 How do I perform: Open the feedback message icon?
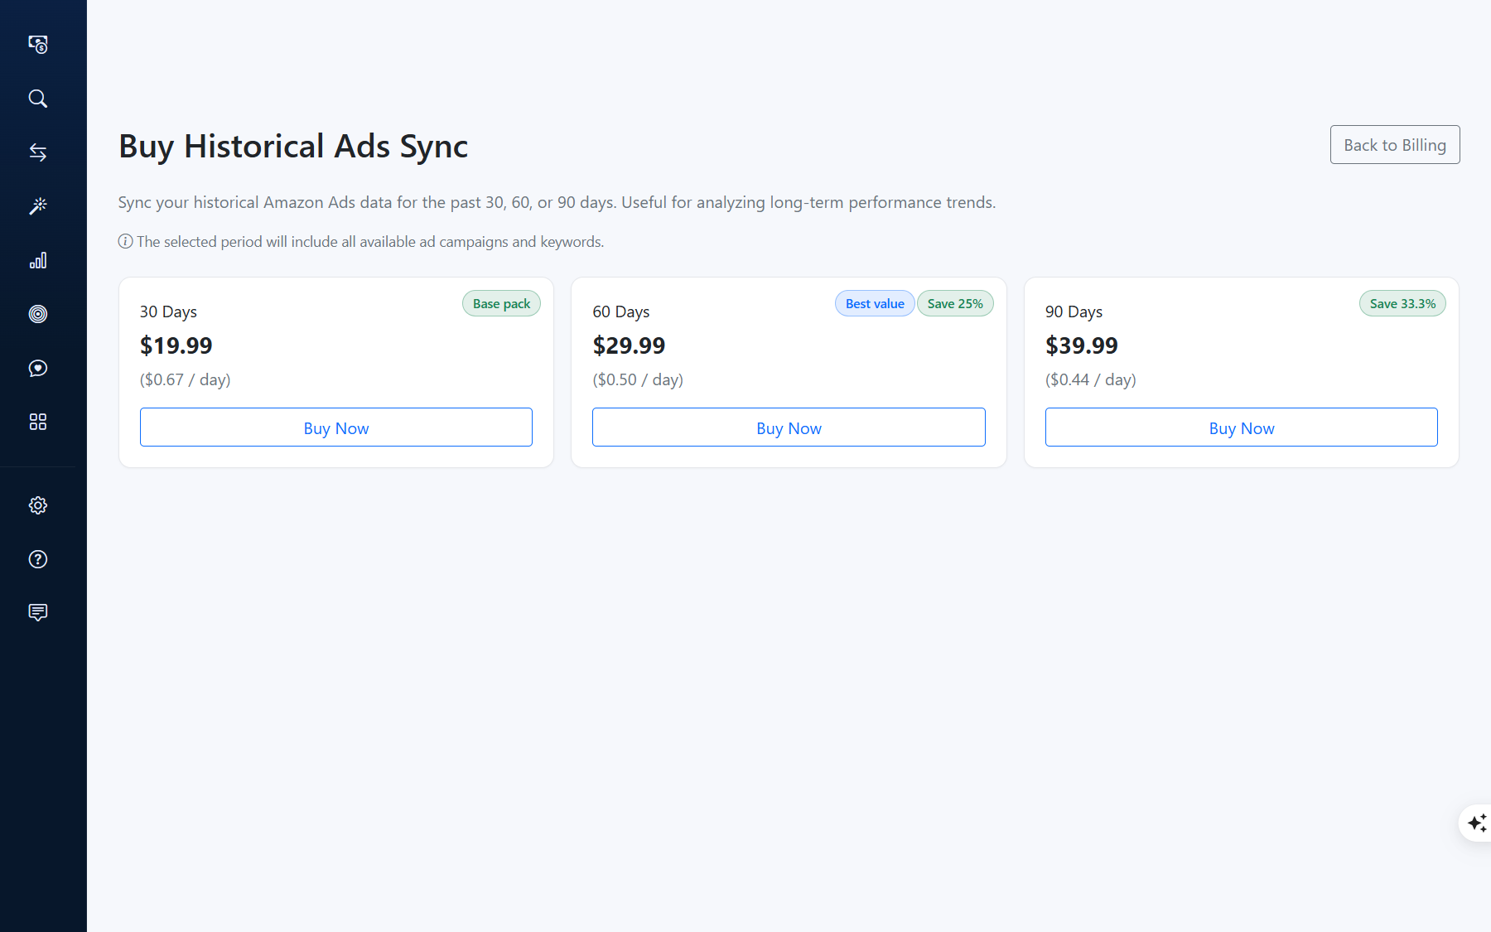point(38,613)
